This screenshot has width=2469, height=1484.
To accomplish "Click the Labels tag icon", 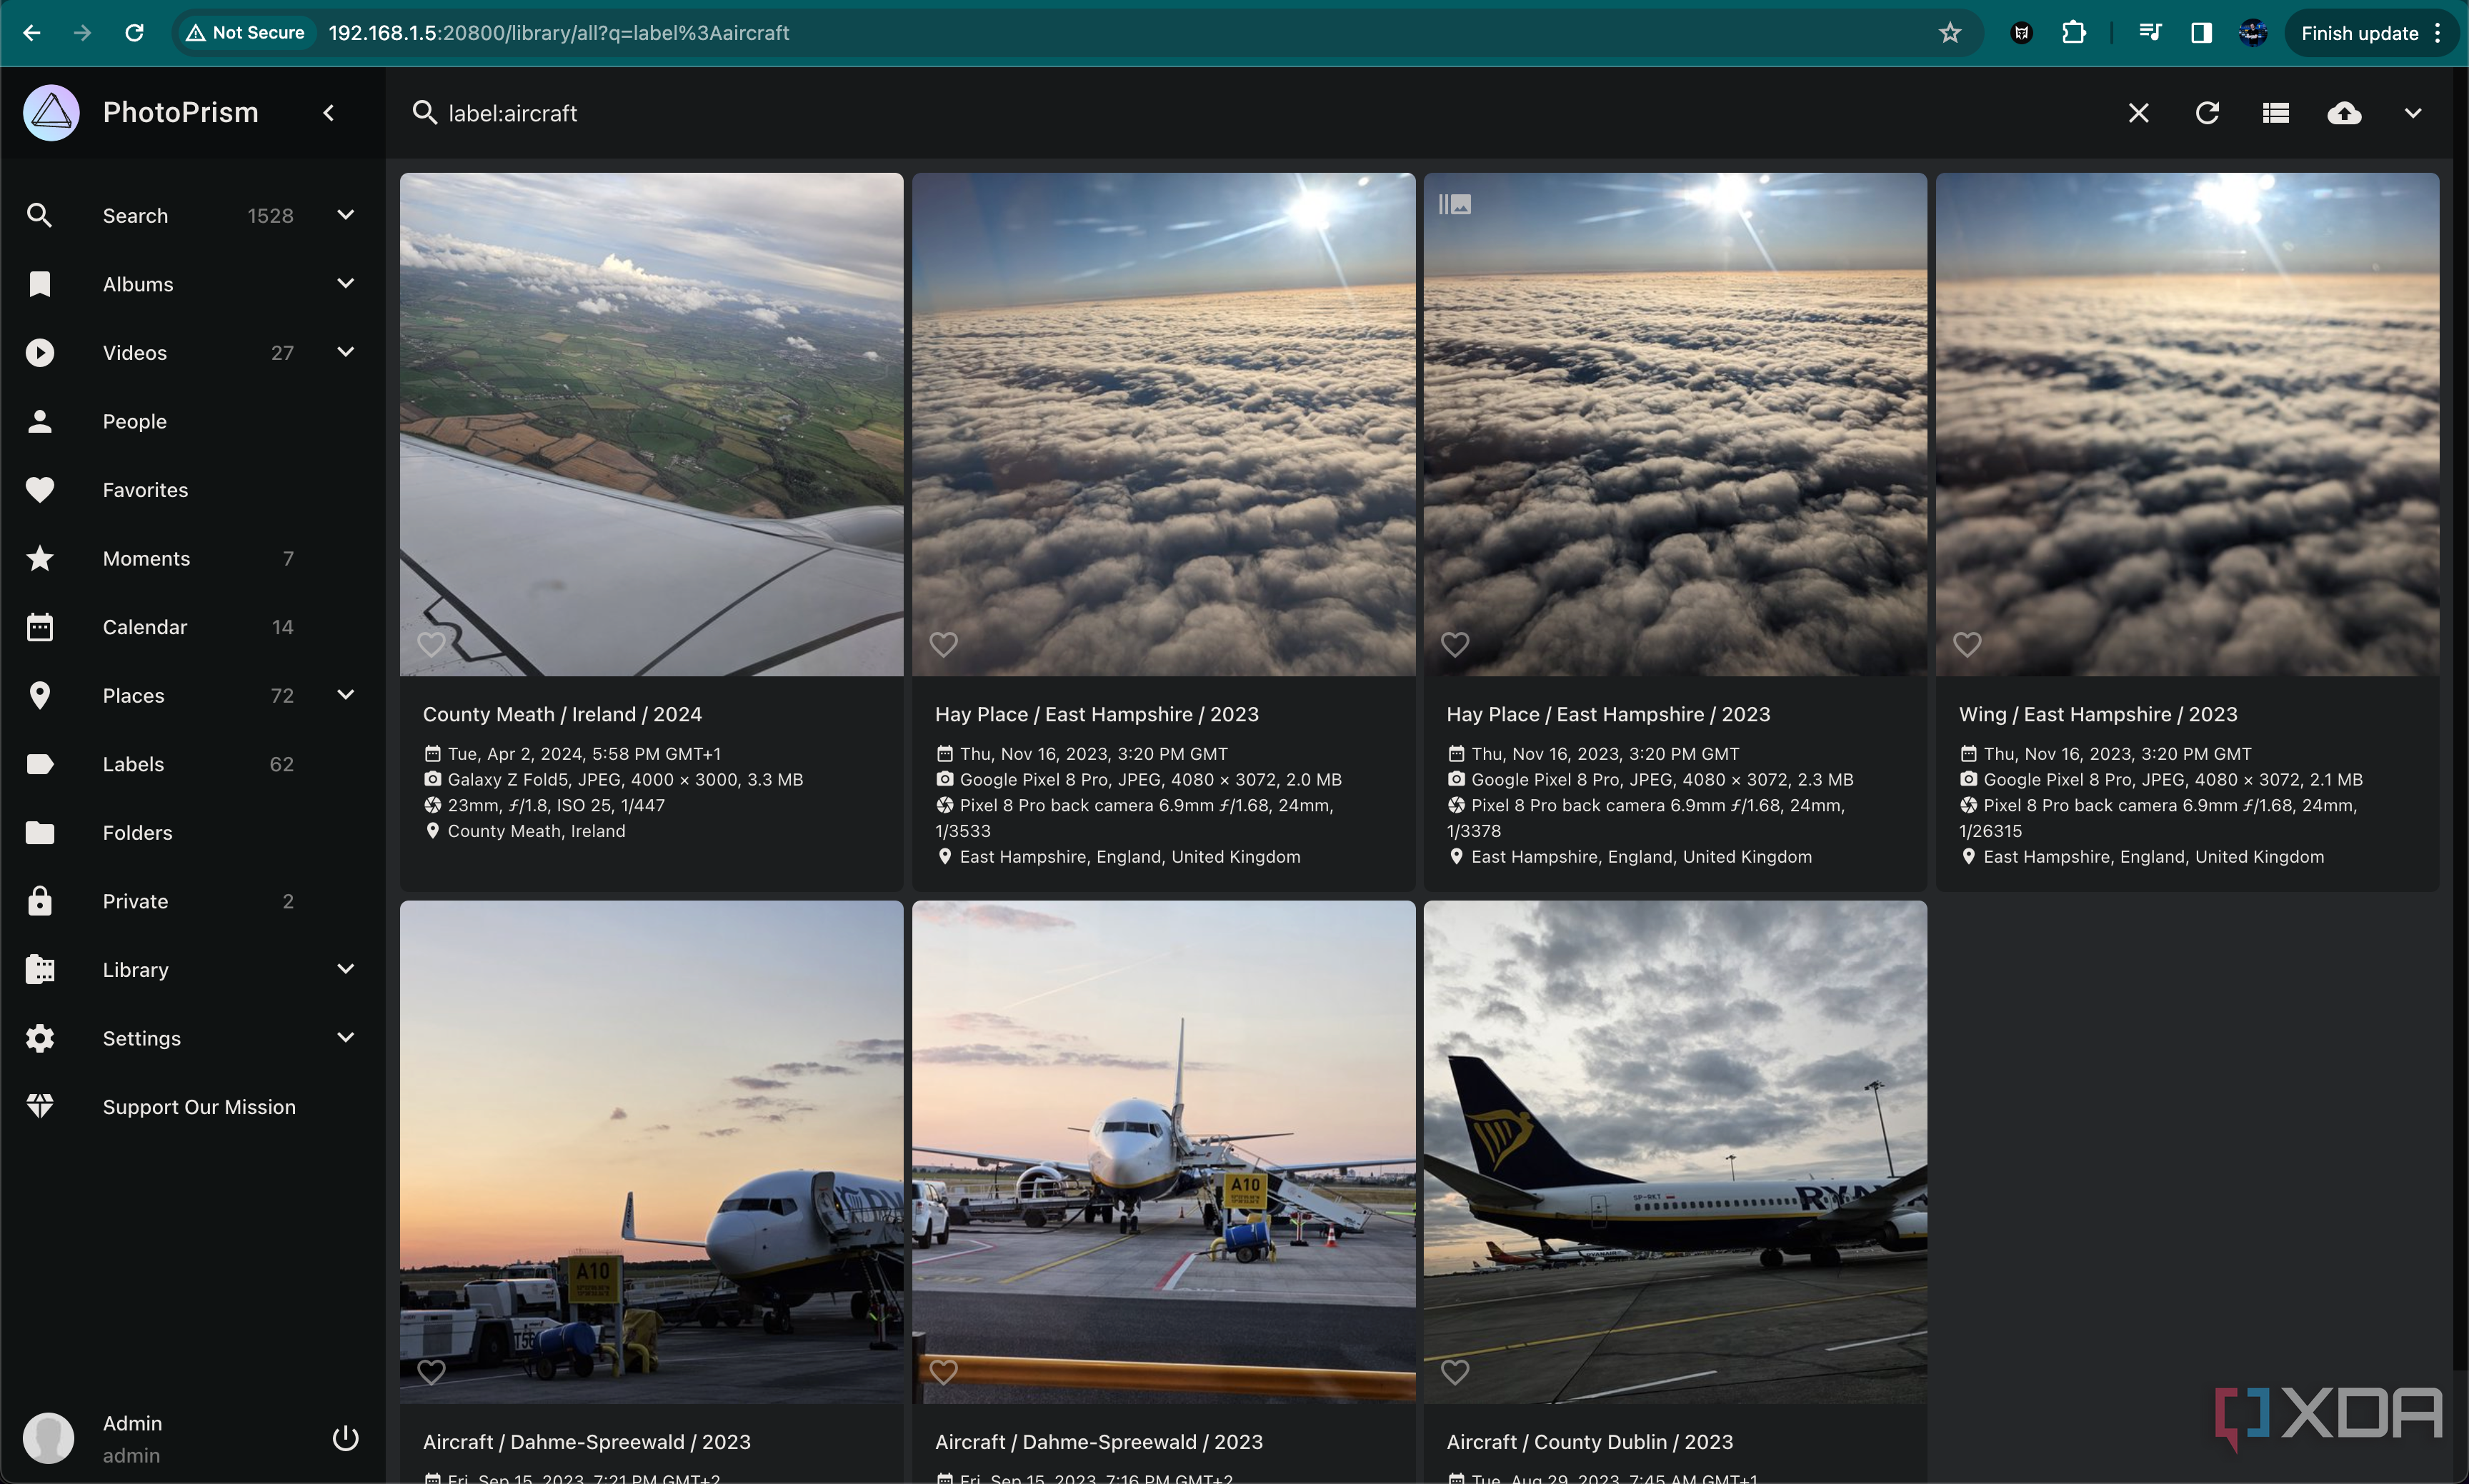I will (40, 764).
